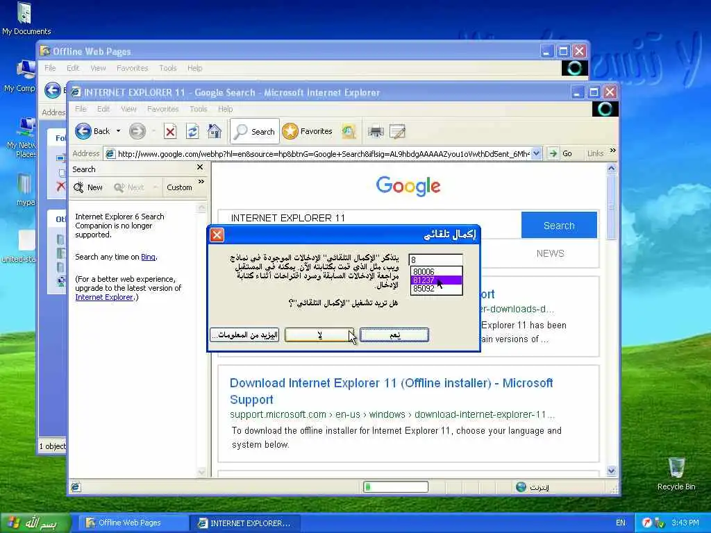Open the View menu in Internet Explorer
The height and width of the screenshot is (533, 711).
pos(128,109)
